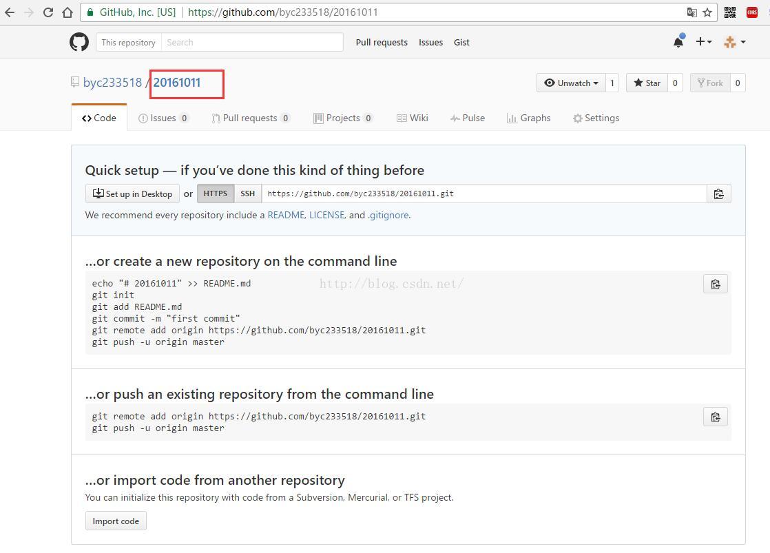Image resolution: width=770 pixels, height=553 pixels.
Task: Copy push existing repository commands
Action: (x=716, y=417)
